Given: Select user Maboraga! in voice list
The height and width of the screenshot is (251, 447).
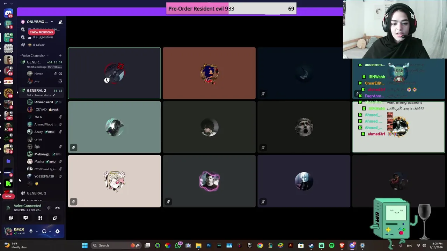Looking at the screenshot, I should point(45,154).
